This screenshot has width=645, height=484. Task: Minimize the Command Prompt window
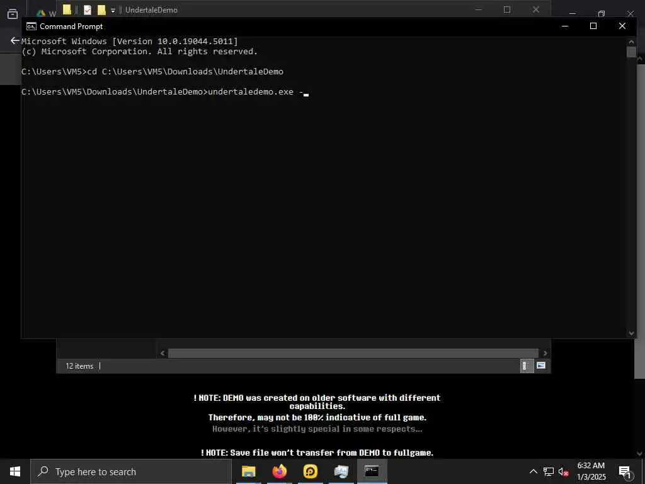coord(565,26)
